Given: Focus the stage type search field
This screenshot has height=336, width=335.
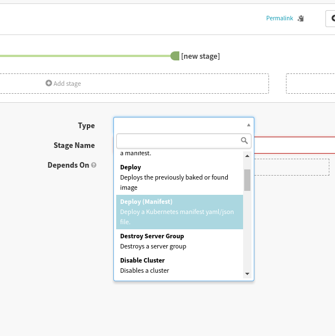Looking at the screenshot, I should (184, 141).
